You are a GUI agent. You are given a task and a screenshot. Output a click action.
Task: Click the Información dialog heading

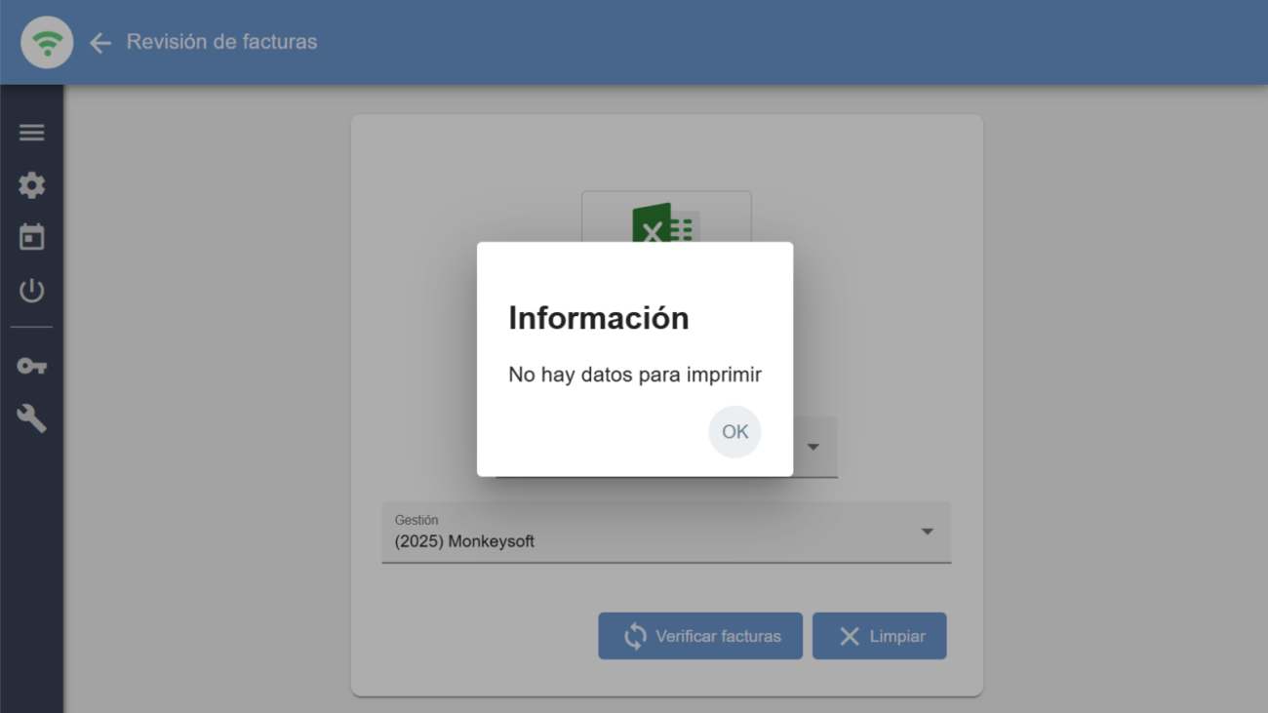[x=599, y=318]
